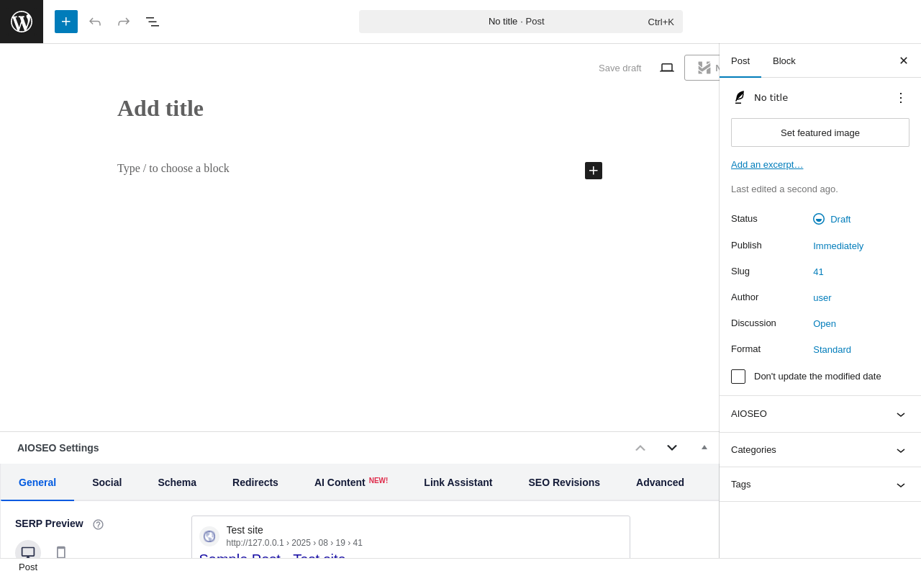
Task: Expand the Categories panel
Action: click(x=820, y=450)
